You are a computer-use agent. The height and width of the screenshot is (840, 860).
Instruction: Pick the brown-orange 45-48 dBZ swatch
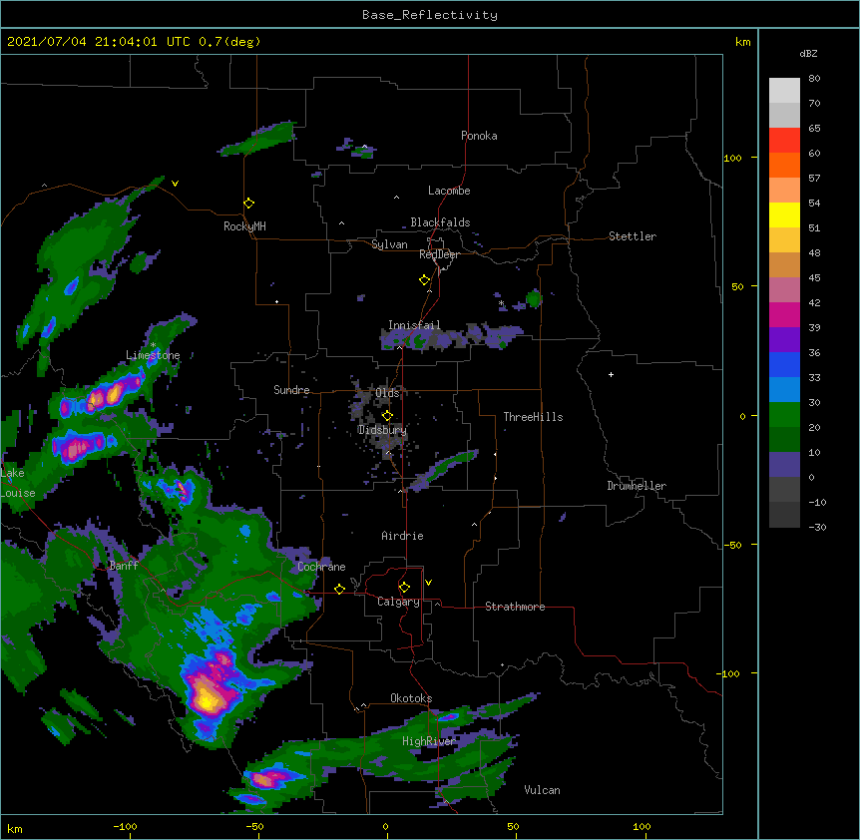coord(784,264)
